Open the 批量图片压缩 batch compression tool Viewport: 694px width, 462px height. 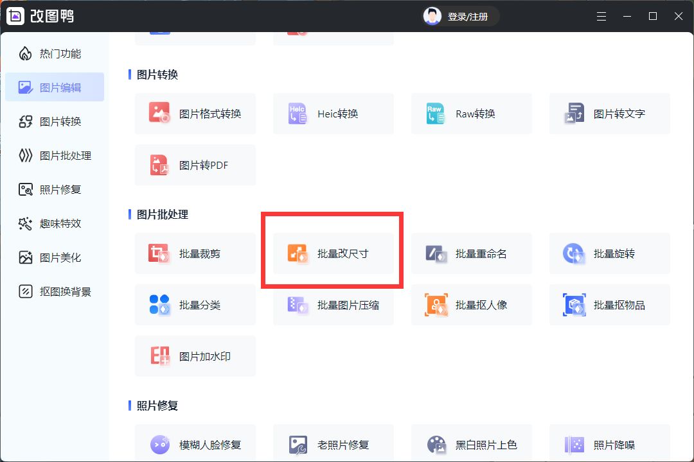pos(334,305)
